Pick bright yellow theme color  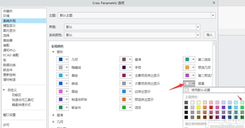199,107
